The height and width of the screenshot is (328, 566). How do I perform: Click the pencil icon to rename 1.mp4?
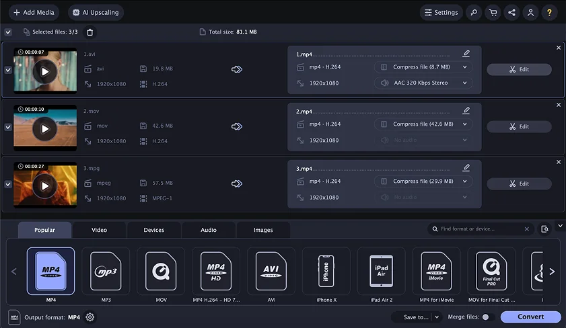[466, 54]
